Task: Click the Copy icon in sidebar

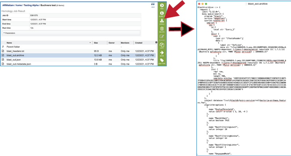Action: (162, 45)
